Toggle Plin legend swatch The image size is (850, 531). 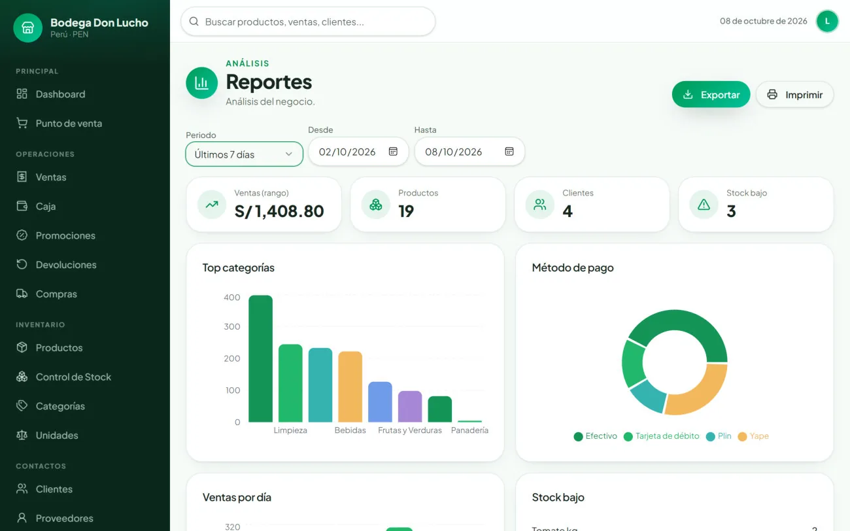(711, 436)
